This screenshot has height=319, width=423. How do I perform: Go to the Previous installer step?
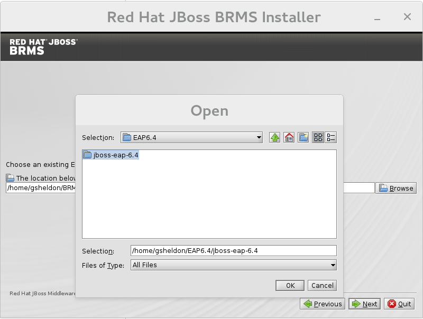[x=323, y=304]
